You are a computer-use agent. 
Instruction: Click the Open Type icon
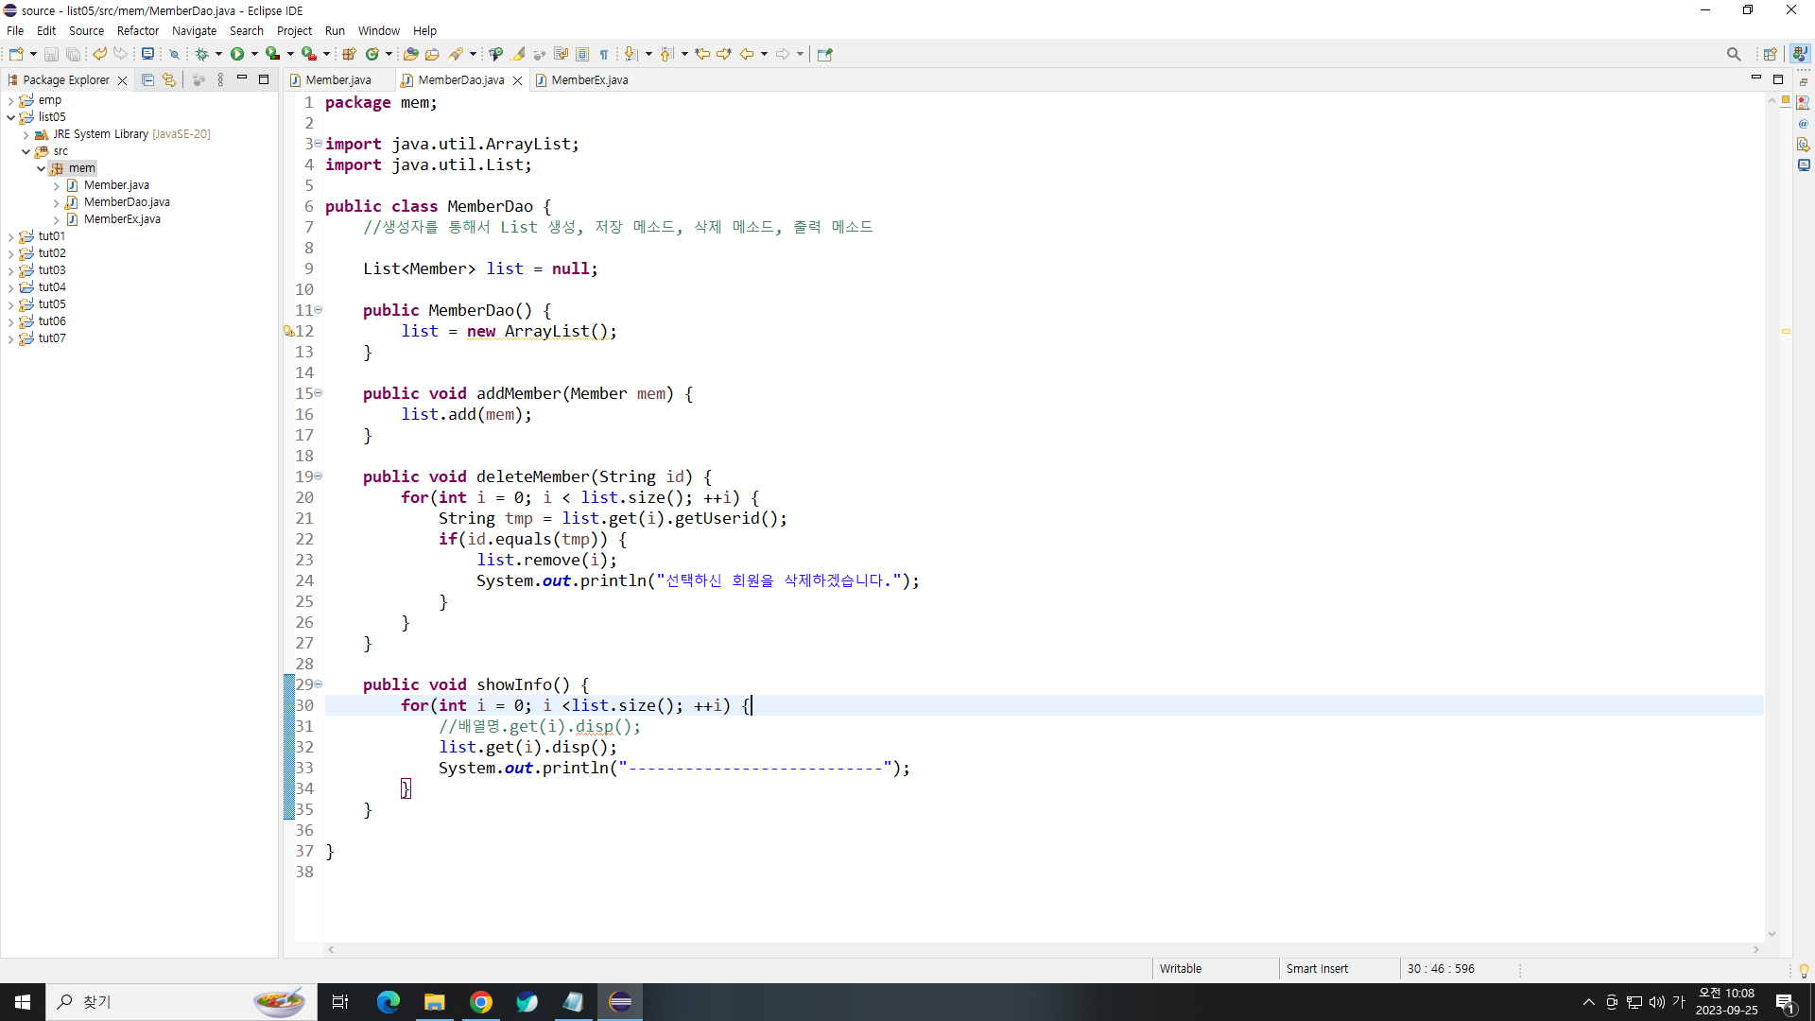pyautogui.click(x=410, y=54)
